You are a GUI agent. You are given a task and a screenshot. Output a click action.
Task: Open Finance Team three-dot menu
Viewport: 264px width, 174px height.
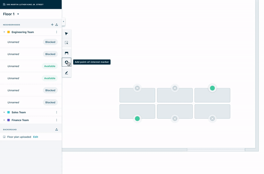coord(56,120)
